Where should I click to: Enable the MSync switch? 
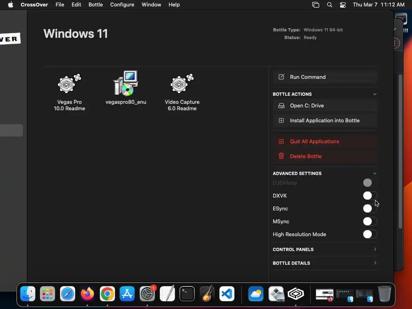(370, 221)
